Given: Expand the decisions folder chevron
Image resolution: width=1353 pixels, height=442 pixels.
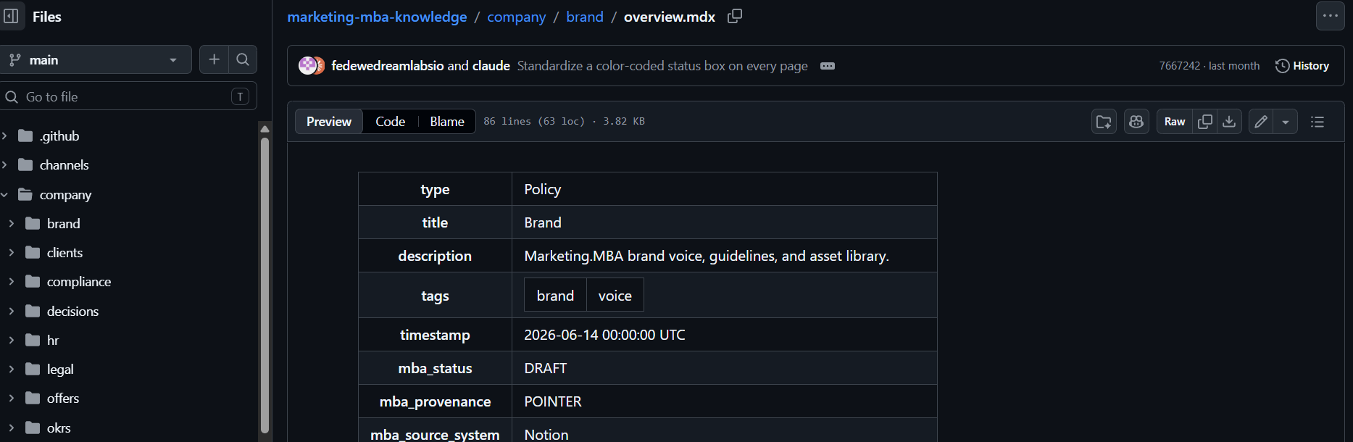Looking at the screenshot, I should coord(12,312).
